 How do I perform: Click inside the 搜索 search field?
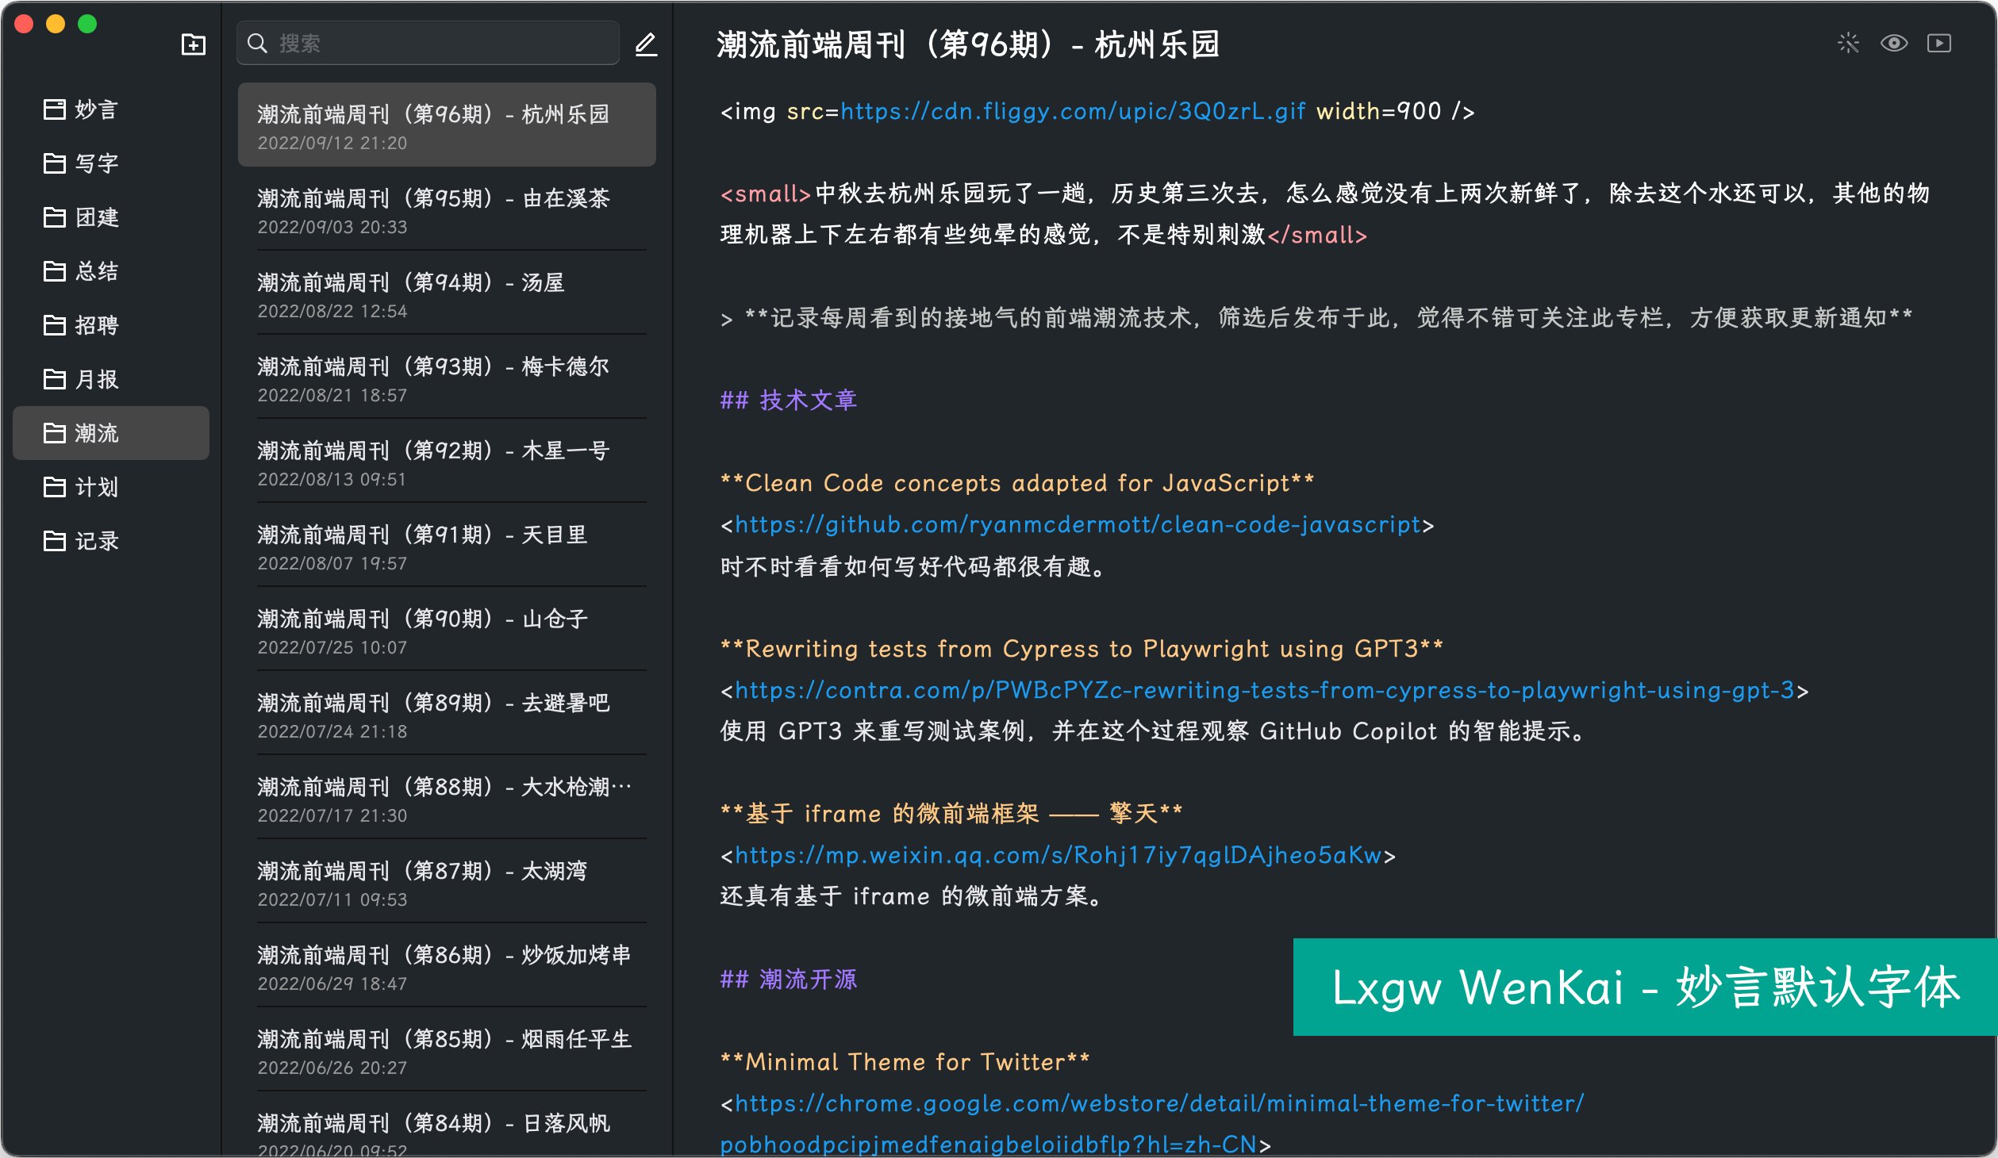[427, 43]
